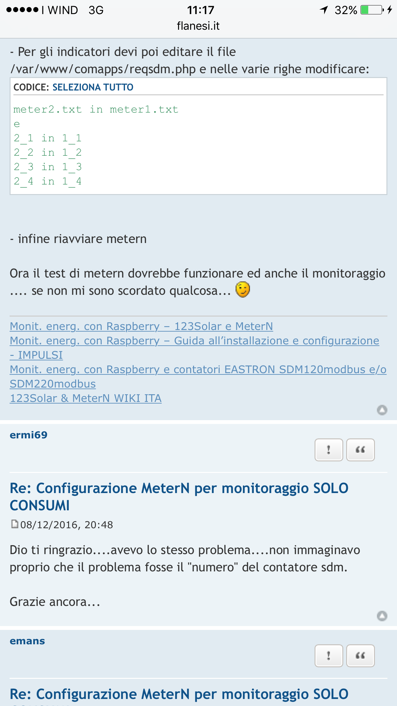
Task: Open 123Solar e MeterN link
Action: [x=141, y=326]
